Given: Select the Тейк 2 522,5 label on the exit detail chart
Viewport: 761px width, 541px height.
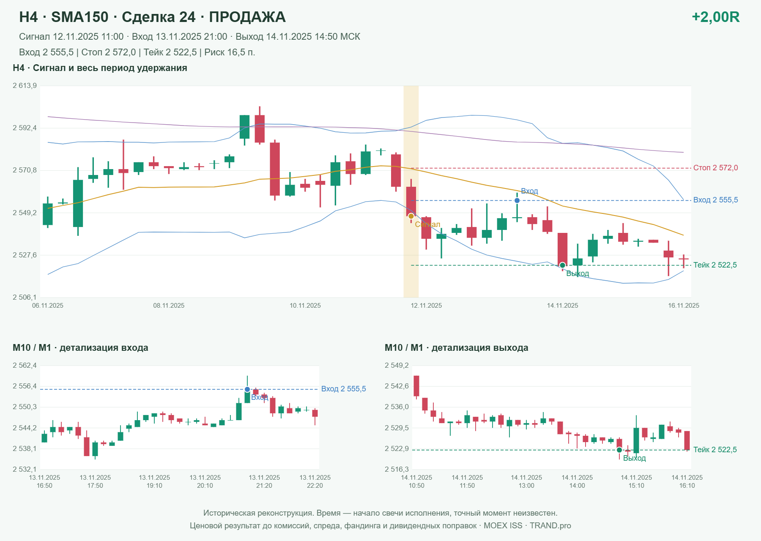Looking at the screenshot, I should (x=715, y=450).
